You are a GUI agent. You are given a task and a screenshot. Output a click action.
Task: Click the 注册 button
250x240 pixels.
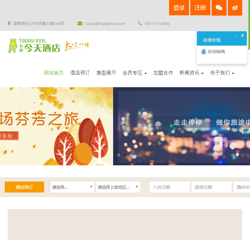pyautogui.click(x=200, y=7)
